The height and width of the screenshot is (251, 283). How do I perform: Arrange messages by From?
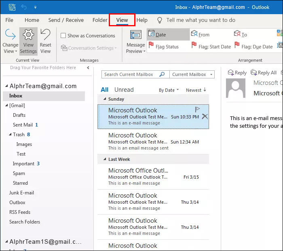[x=200, y=34]
